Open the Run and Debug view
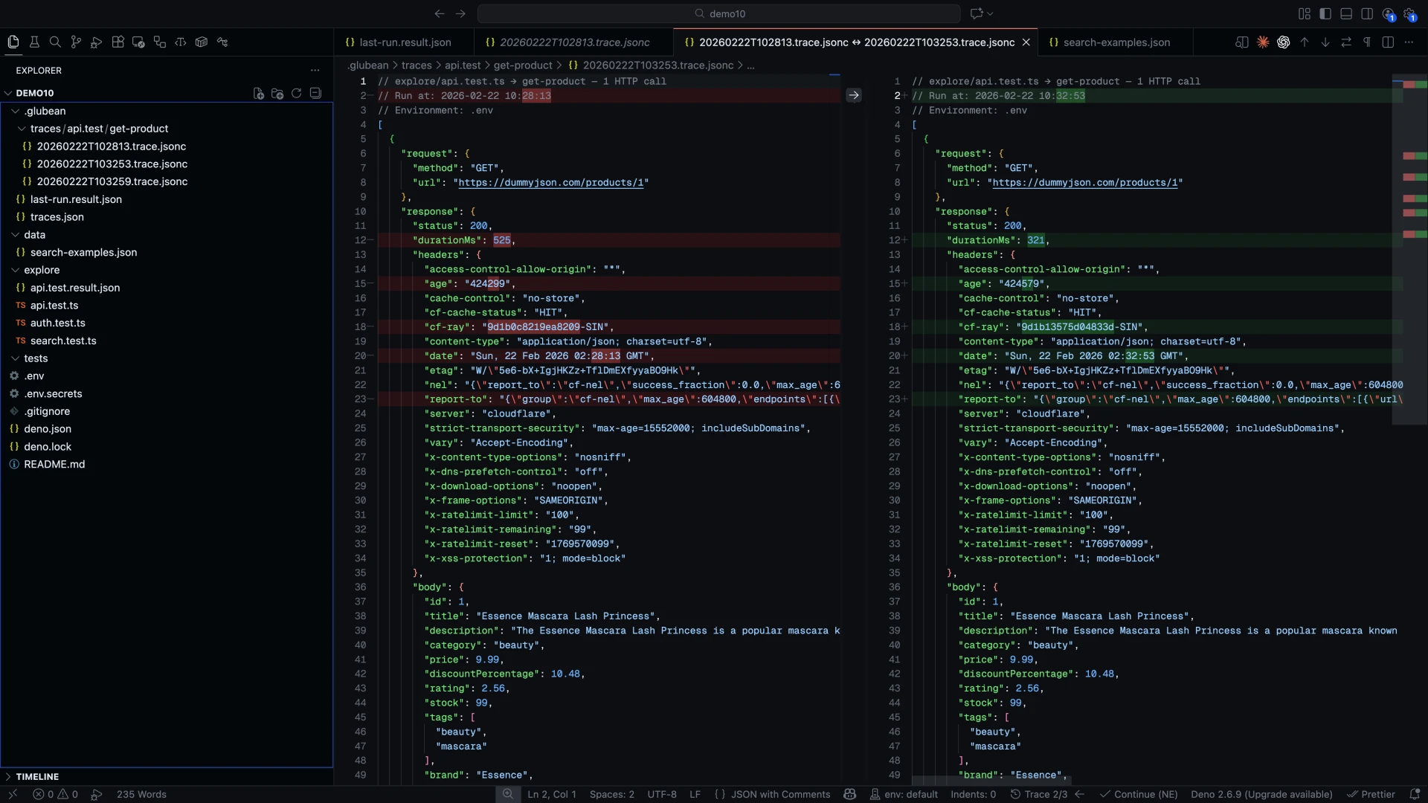This screenshot has height=803, width=1428. coord(97,42)
